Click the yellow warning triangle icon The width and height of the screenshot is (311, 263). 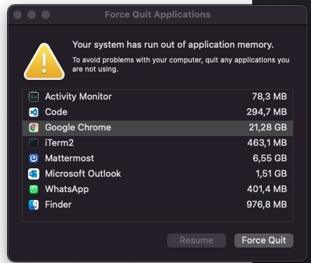[x=44, y=62]
